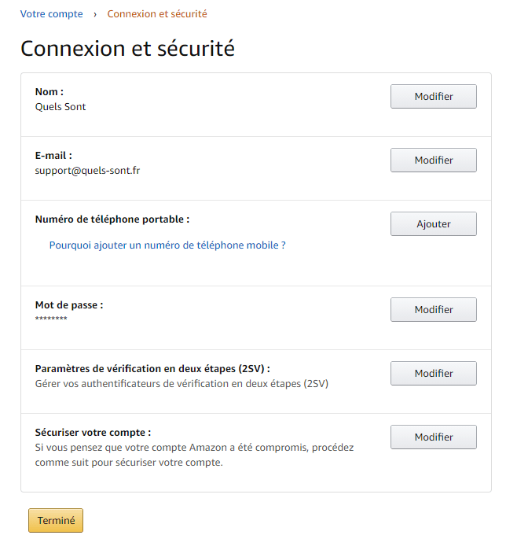Finish by clicking the Terminé button
Screen dimensions: 517x546
56,521
